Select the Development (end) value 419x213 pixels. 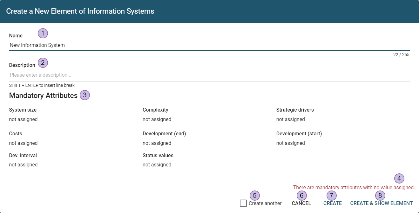[x=157, y=143]
